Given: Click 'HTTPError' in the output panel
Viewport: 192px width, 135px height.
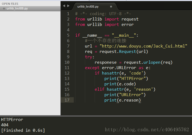Looking at the screenshot, I should pyautogui.click(x=12, y=120).
